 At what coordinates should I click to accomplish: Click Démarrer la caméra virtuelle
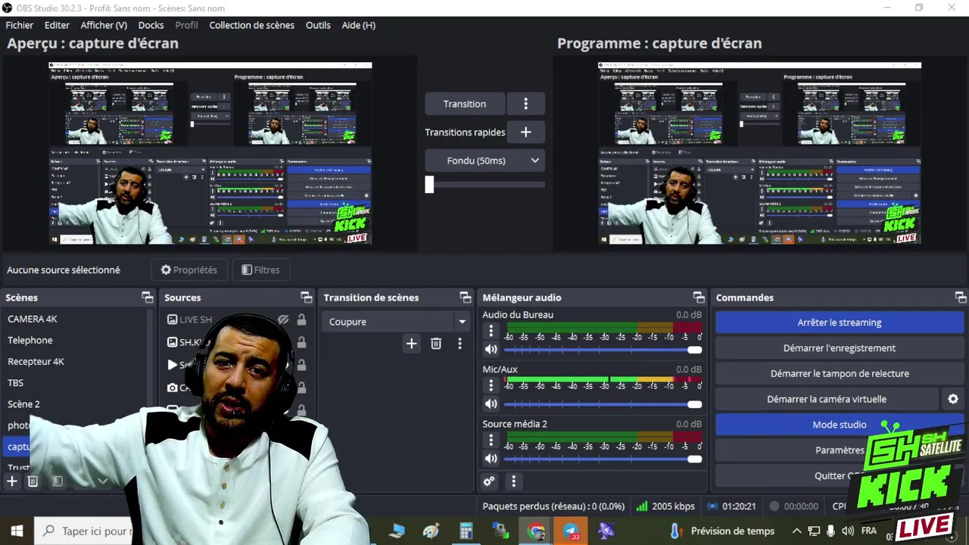[827, 399]
